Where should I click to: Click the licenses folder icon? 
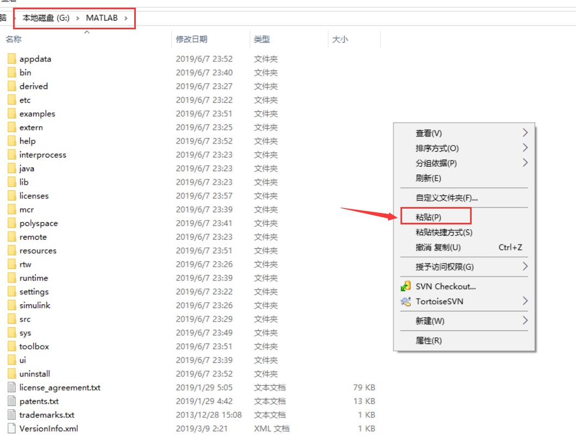point(12,196)
